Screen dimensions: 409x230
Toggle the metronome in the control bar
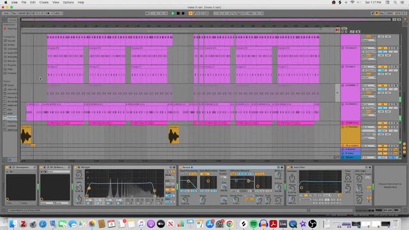[49, 13]
